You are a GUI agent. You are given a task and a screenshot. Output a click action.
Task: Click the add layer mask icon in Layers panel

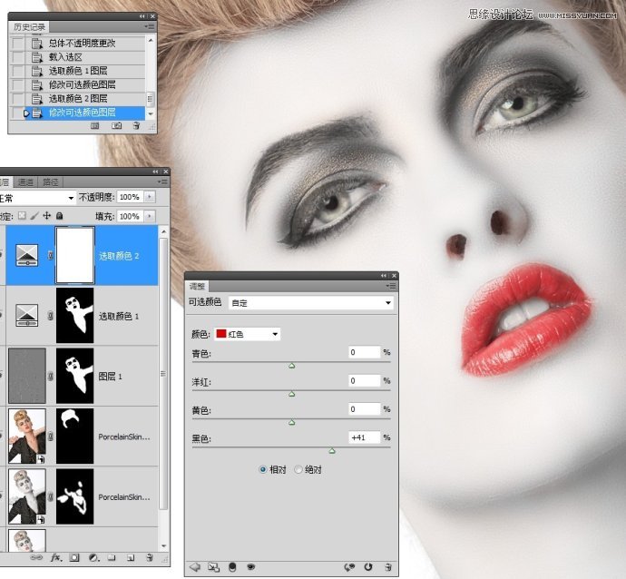tap(73, 557)
